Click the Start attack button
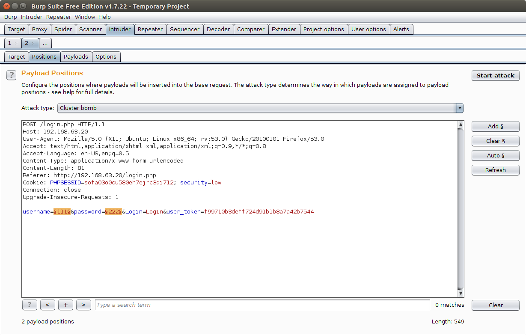Viewport: 526px width, 335px height. [495, 75]
